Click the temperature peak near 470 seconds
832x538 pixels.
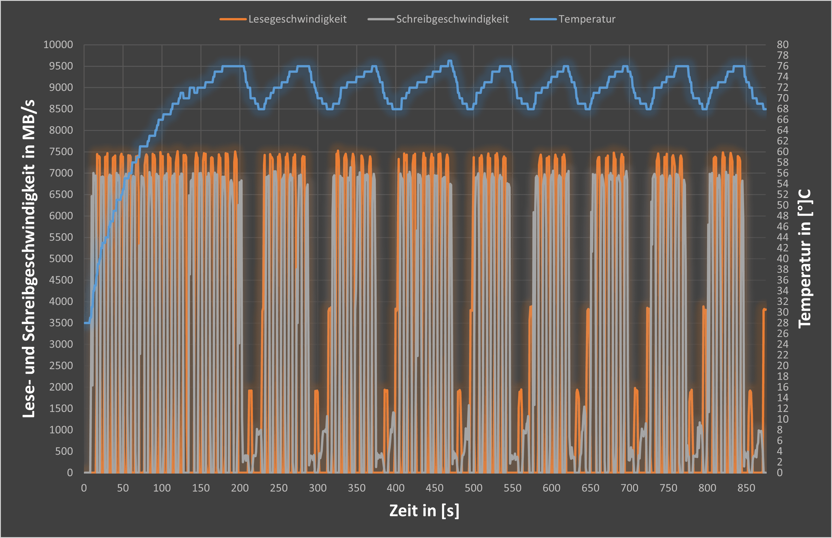pos(450,61)
